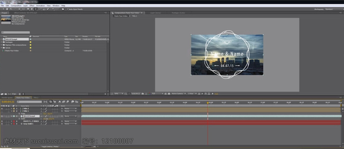Toggle Transparency Grid icon in viewer
The width and height of the screenshot is (344, 149).
169,94
